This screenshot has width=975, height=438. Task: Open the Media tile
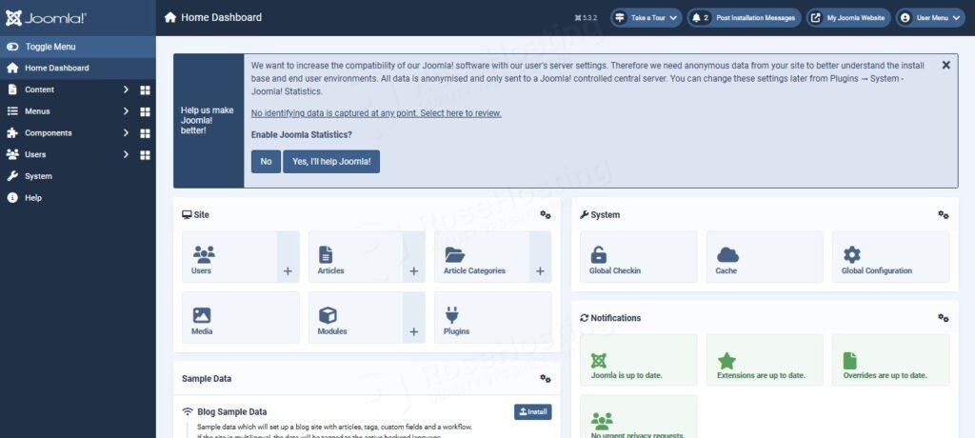click(x=241, y=317)
